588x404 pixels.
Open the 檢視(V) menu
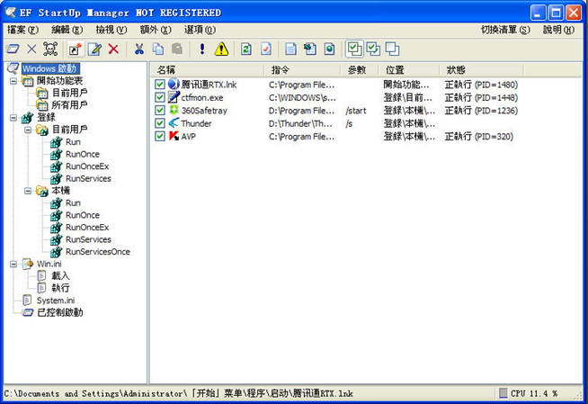point(111,30)
